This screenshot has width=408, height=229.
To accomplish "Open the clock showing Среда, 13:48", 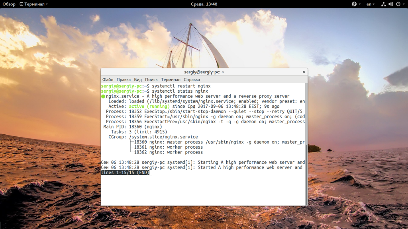I will tap(204, 4).
